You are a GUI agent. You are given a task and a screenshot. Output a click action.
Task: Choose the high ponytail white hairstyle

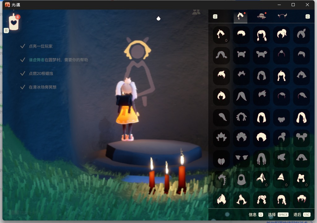(x=281, y=35)
